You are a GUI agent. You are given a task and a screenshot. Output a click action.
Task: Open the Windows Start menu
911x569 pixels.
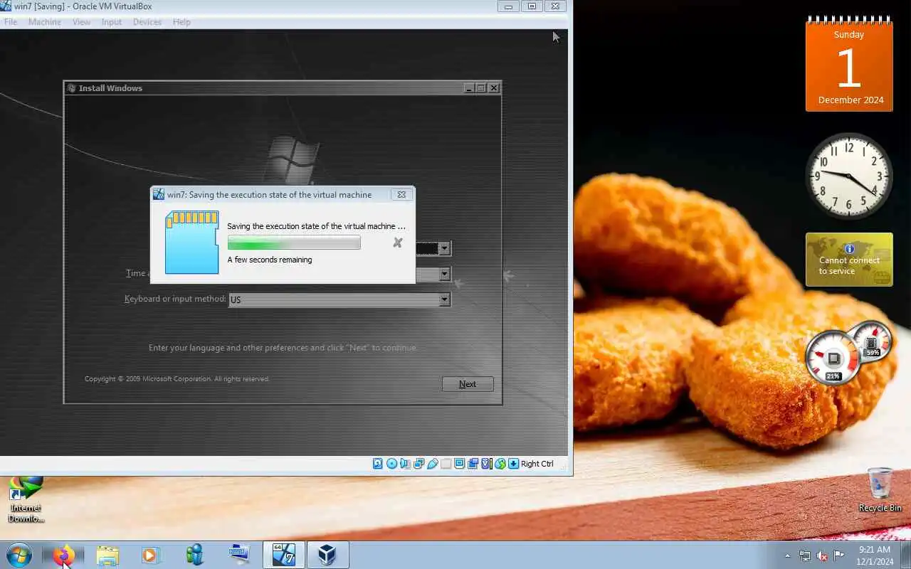pyautogui.click(x=19, y=555)
